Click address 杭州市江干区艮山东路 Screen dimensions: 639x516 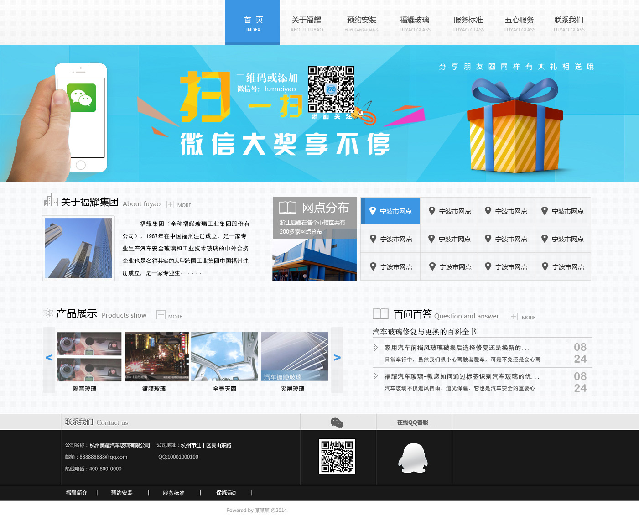pos(206,445)
